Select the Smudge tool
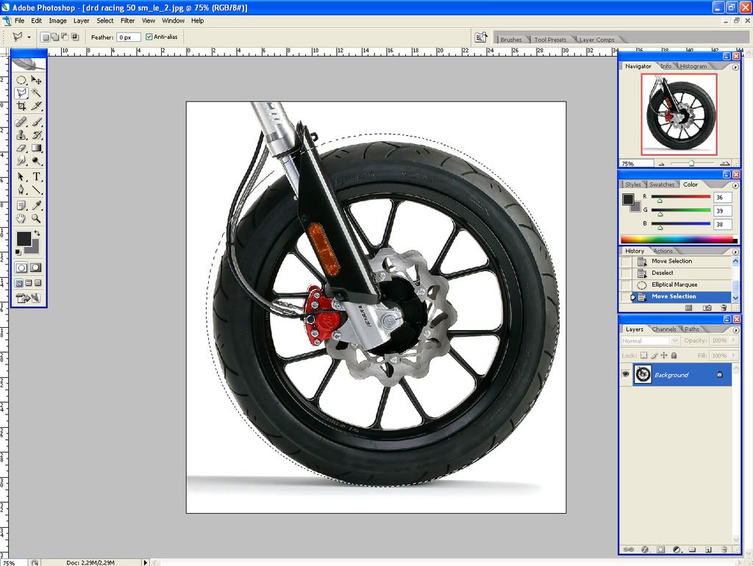Image resolution: width=753 pixels, height=566 pixels. click(21, 161)
